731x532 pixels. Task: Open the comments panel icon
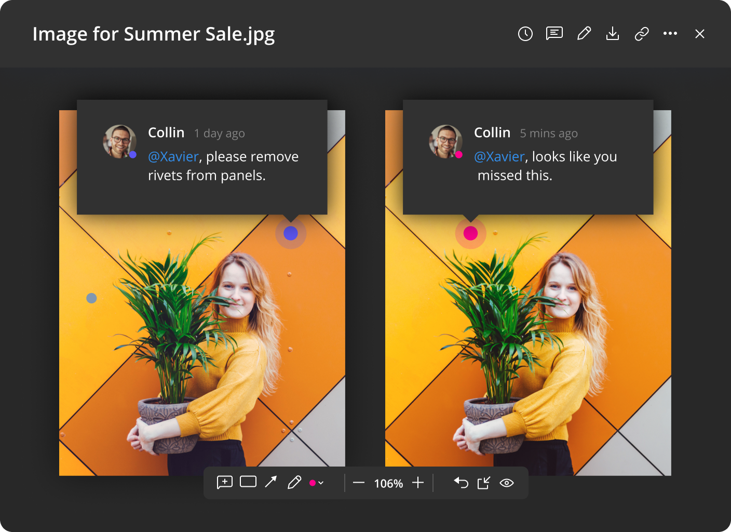click(x=554, y=34)
